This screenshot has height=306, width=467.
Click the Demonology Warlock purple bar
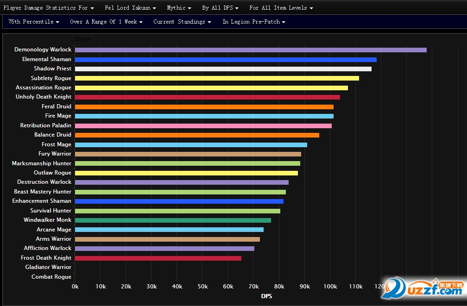point(251,50)
